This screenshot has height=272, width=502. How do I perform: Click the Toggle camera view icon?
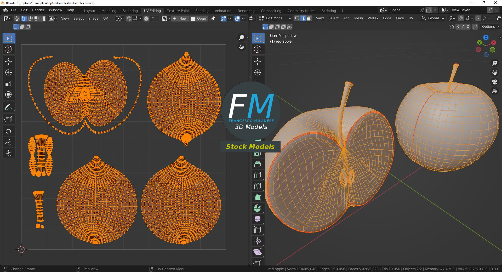[494, 82]
